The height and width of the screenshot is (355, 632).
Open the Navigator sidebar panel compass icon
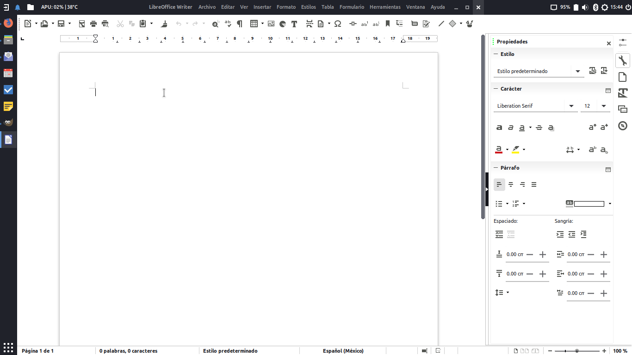tap(623, 126)
